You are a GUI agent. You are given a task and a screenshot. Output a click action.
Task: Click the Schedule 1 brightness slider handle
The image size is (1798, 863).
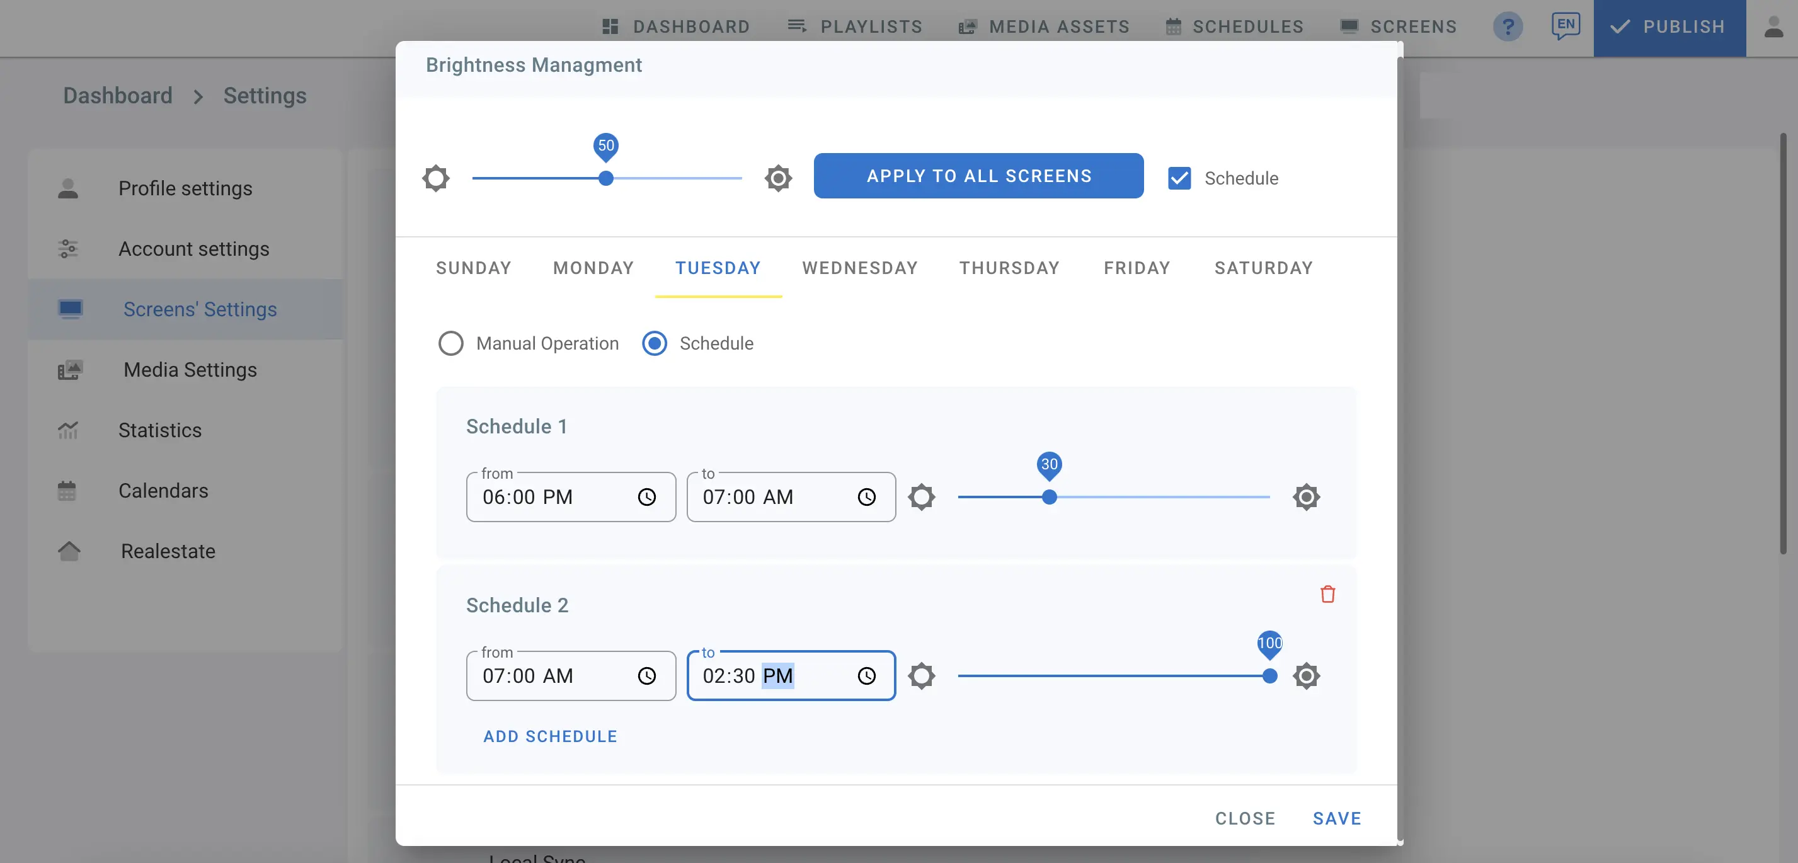click(x=1049, y=497)
